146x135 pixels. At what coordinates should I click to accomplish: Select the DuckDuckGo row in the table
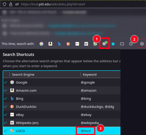click(62, 107)
